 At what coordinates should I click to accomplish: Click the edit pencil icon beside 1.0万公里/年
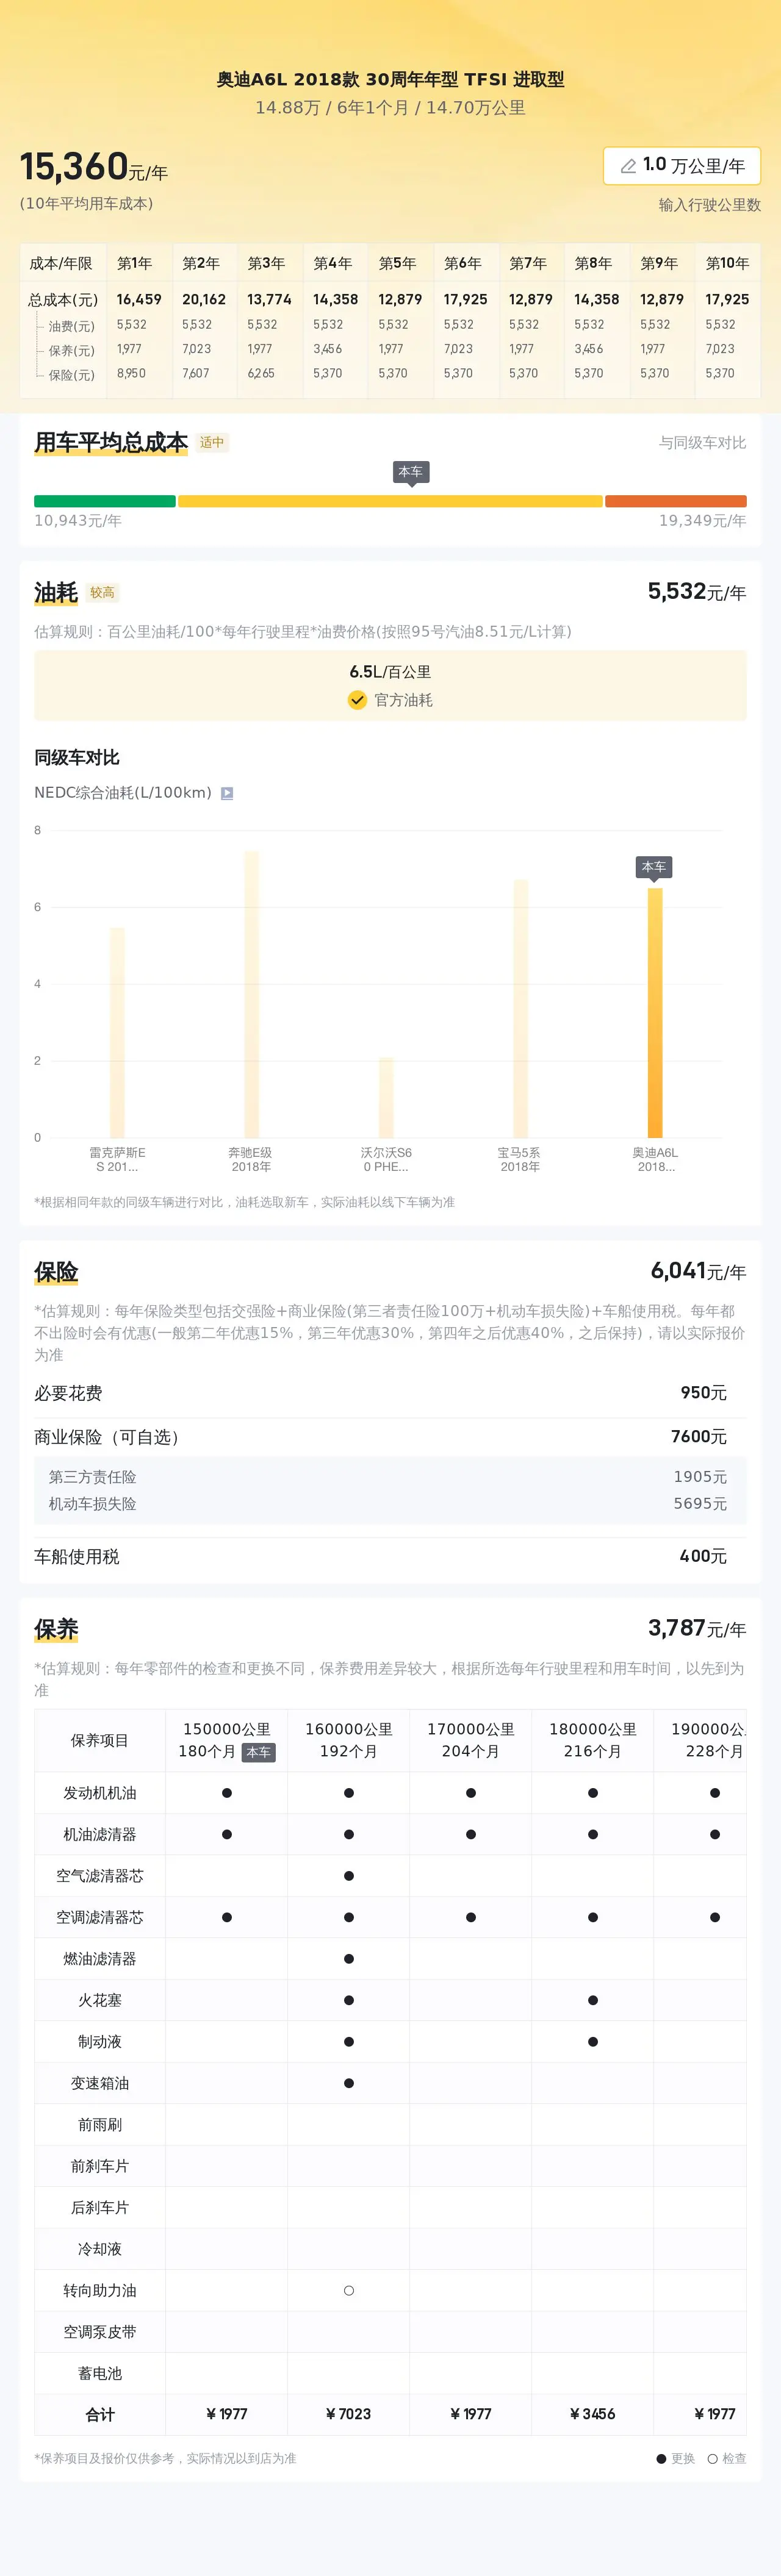tap(628, 166)
